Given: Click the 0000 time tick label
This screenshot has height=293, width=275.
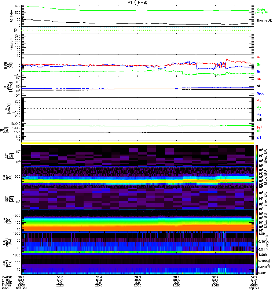Looking at the screenshot, I should pyautogui.click(x=254, y=285).
